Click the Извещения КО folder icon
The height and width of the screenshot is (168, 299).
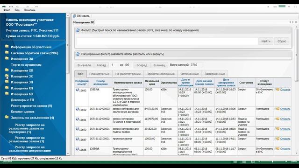[x=7, y=93]
